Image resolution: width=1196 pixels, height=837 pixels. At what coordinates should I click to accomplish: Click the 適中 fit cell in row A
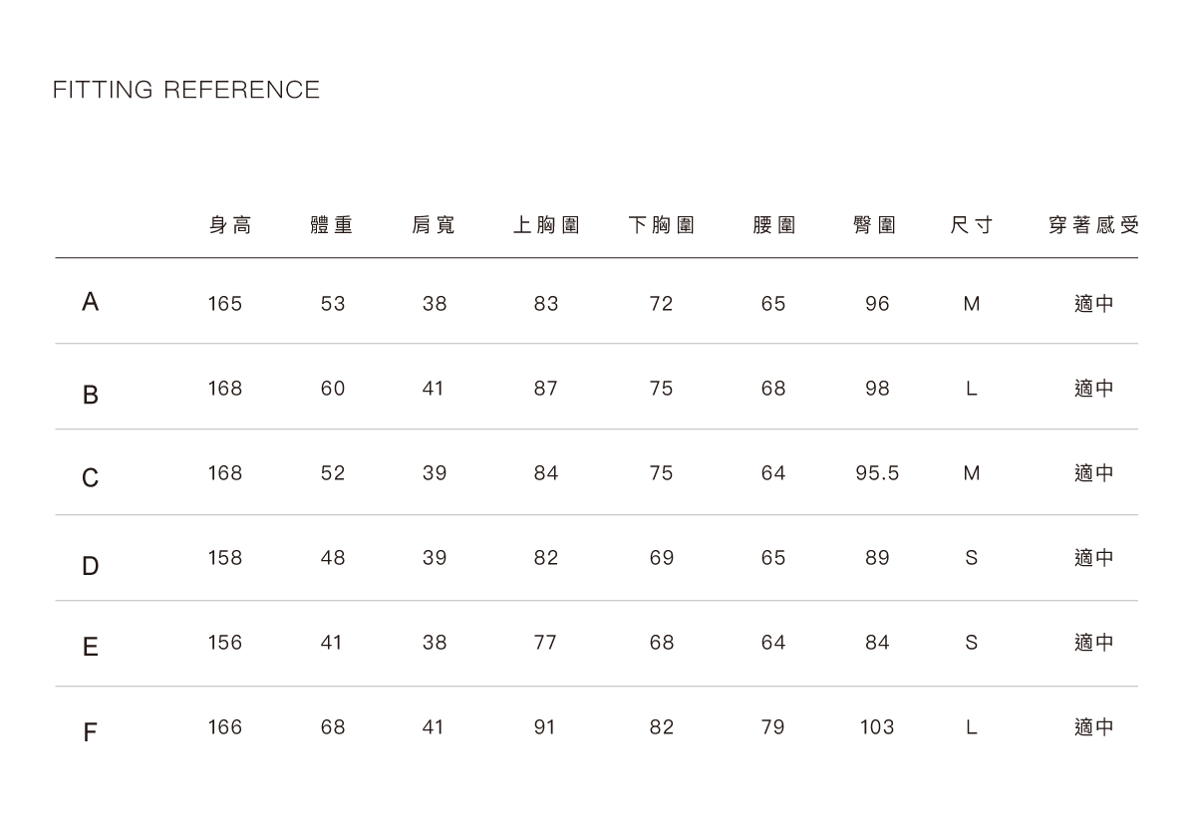click(x=1093, y=304)
